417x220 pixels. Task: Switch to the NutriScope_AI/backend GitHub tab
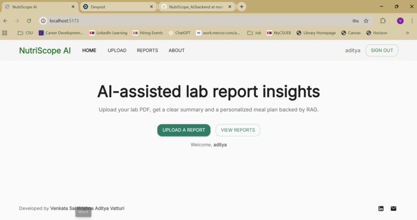coord(197,7)
